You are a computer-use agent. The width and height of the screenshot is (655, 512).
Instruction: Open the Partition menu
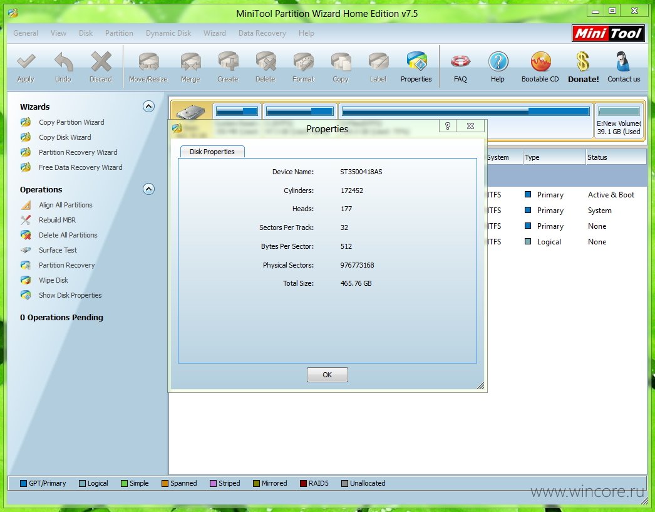pyautogui.click(x=119, y=33)
